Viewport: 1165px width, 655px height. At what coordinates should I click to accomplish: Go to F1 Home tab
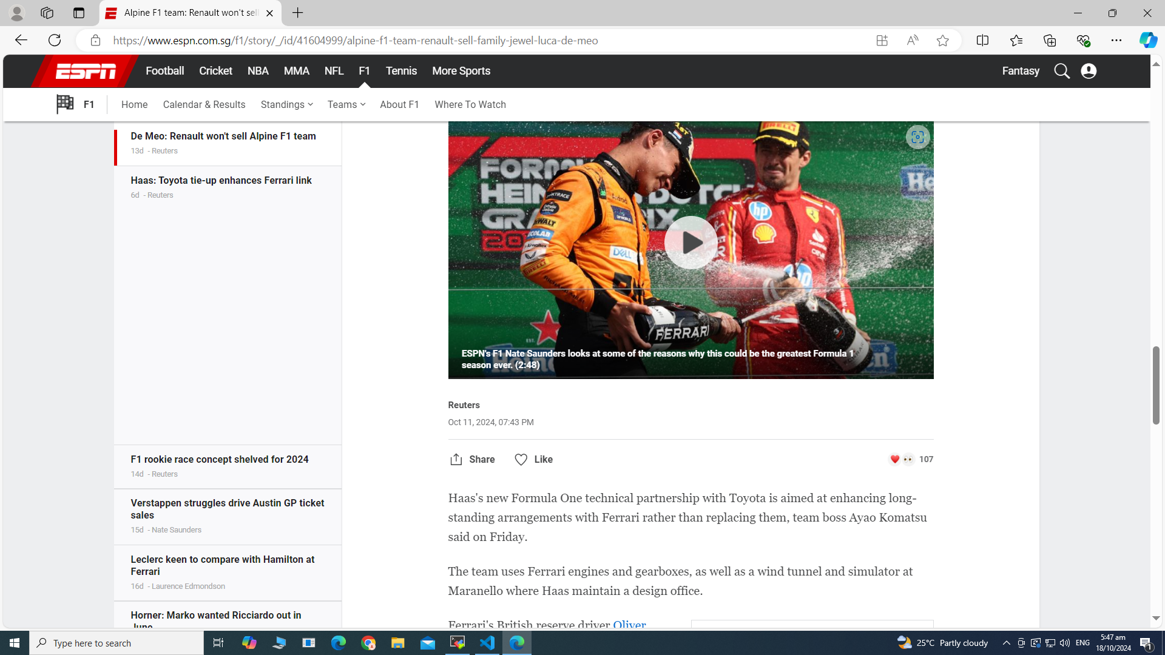pyautogui.click(x=134, y=105)
